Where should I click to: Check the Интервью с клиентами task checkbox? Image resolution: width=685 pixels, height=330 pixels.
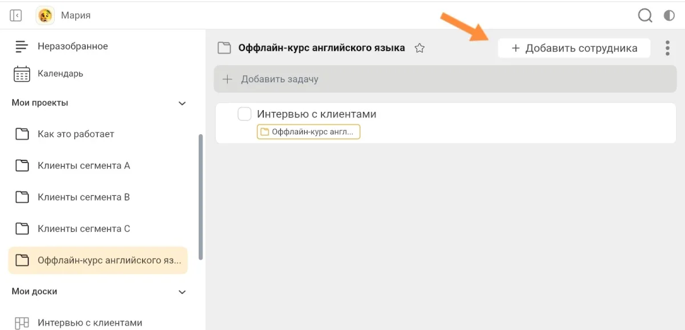click(244, 114)
